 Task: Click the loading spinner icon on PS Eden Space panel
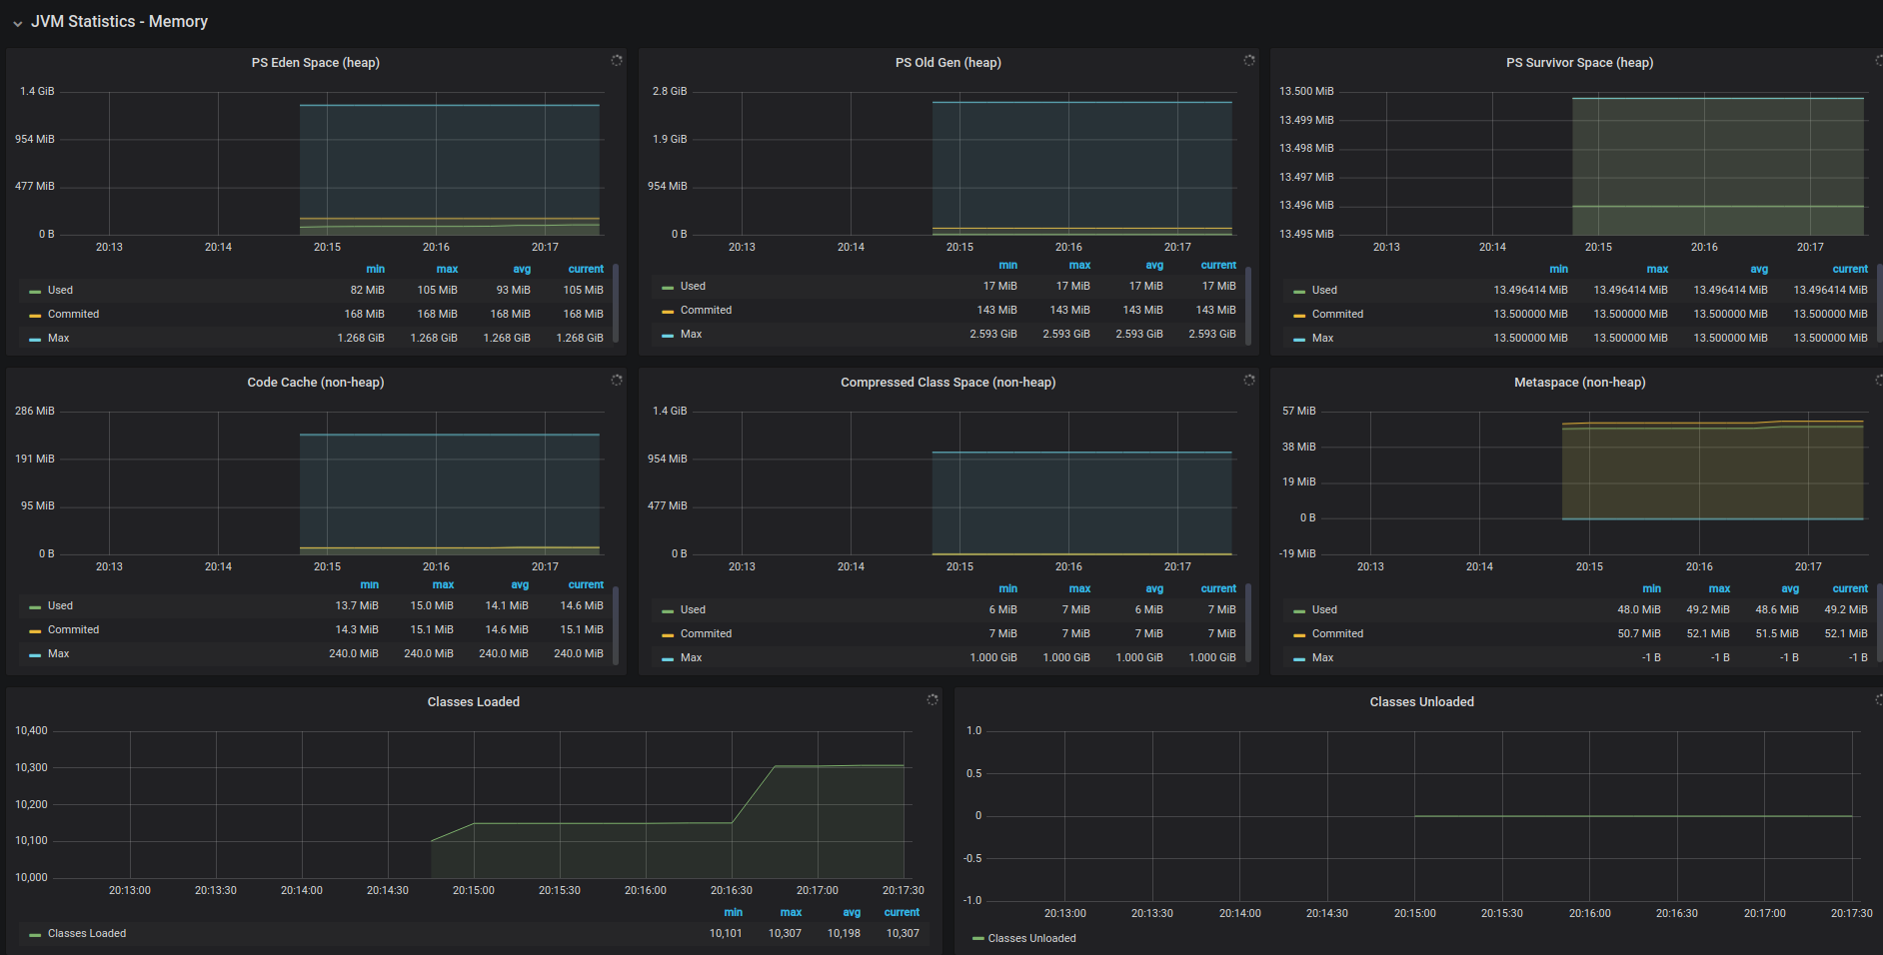coord(617,61)
